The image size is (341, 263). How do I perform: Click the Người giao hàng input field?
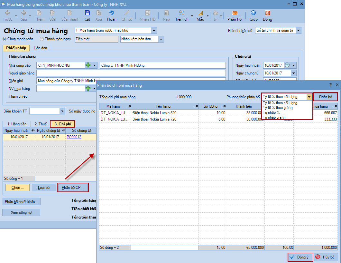131,73
